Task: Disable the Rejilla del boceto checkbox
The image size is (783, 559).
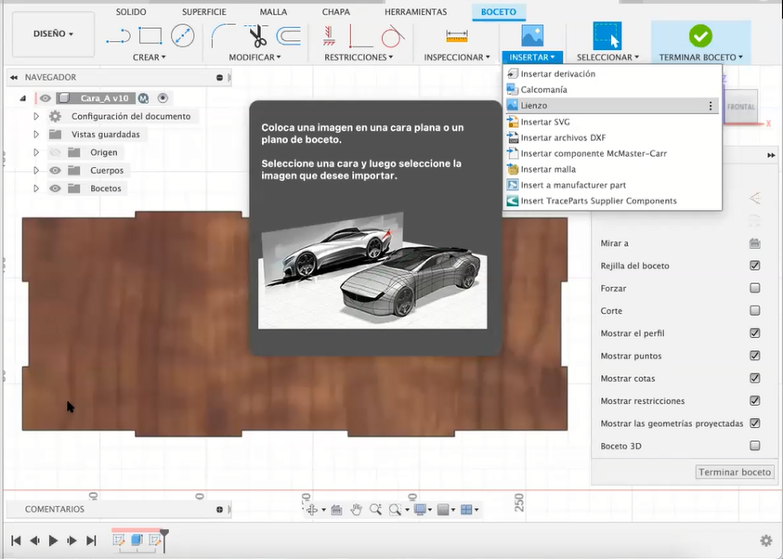Action: click(754, 266)
